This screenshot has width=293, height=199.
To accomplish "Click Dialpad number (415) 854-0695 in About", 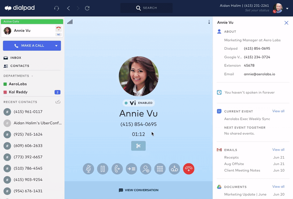I will tap(257, 49).
